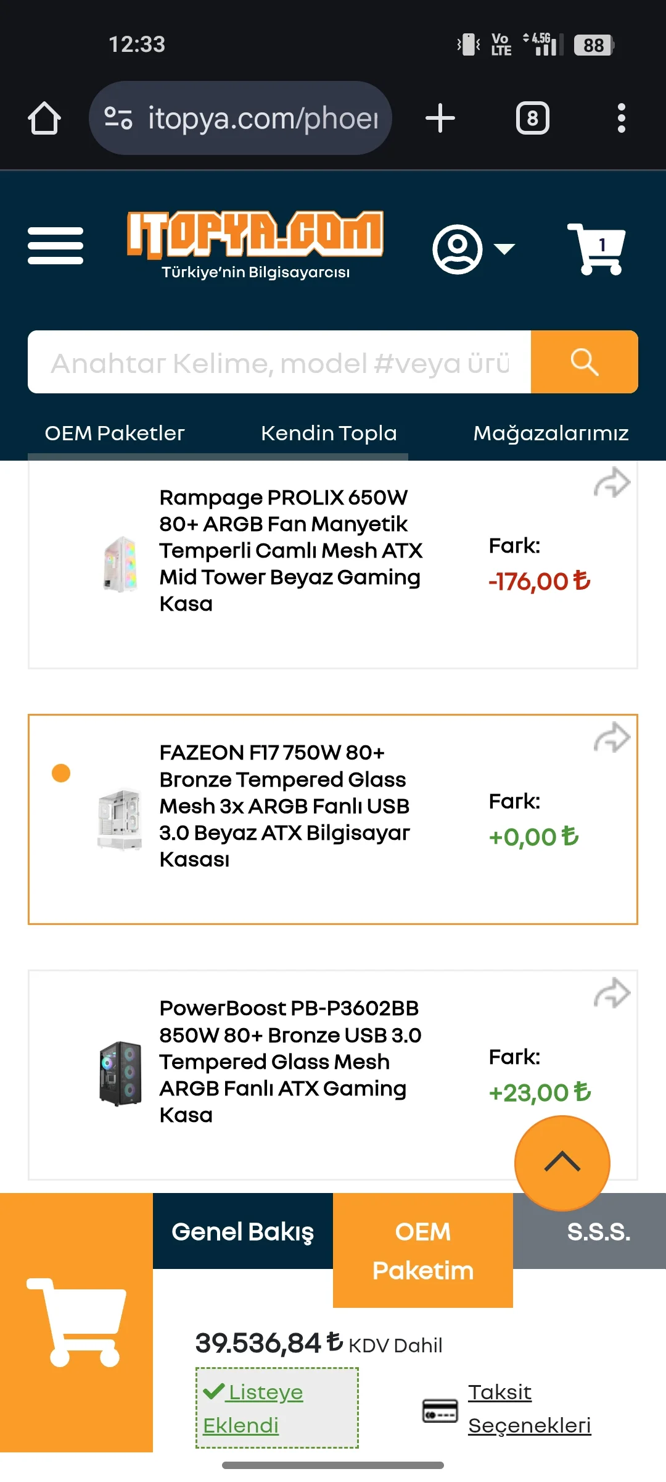Viewport: 666px width, 1482px height.
Task: Open site settings icon in address bar
Action: pyautogui.click(x=118, y=118)
